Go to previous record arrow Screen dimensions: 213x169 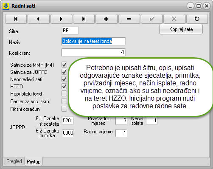39,19
